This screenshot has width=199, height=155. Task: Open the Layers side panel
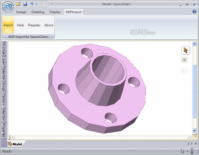click(x=4, y=61)
